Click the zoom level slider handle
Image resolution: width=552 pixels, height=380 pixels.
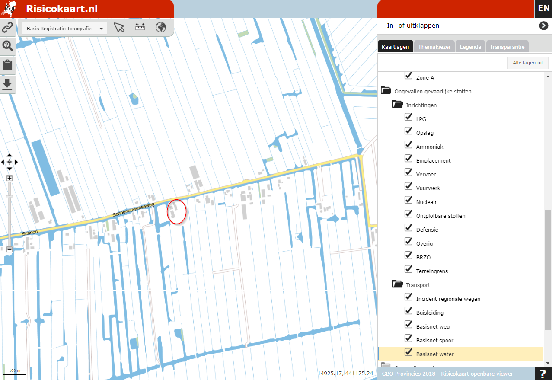click(10, 197)
